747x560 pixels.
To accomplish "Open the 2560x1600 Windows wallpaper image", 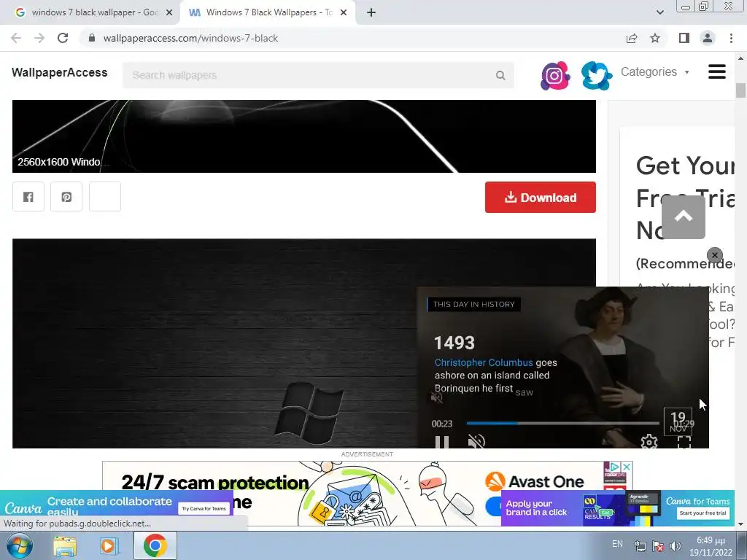I will click(x=304, y=136).
